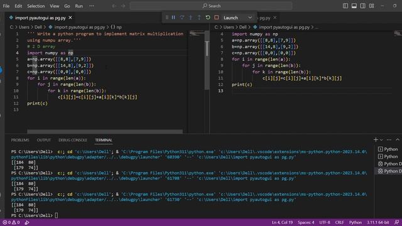This screenshot has width=402, height=226.
Task: Select the third Python Debug terminal entry
Action: [x=389, y=164]
